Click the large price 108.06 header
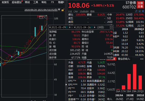Image resolution: width=145 pixels, height=101 pixels. pos(79,5)
